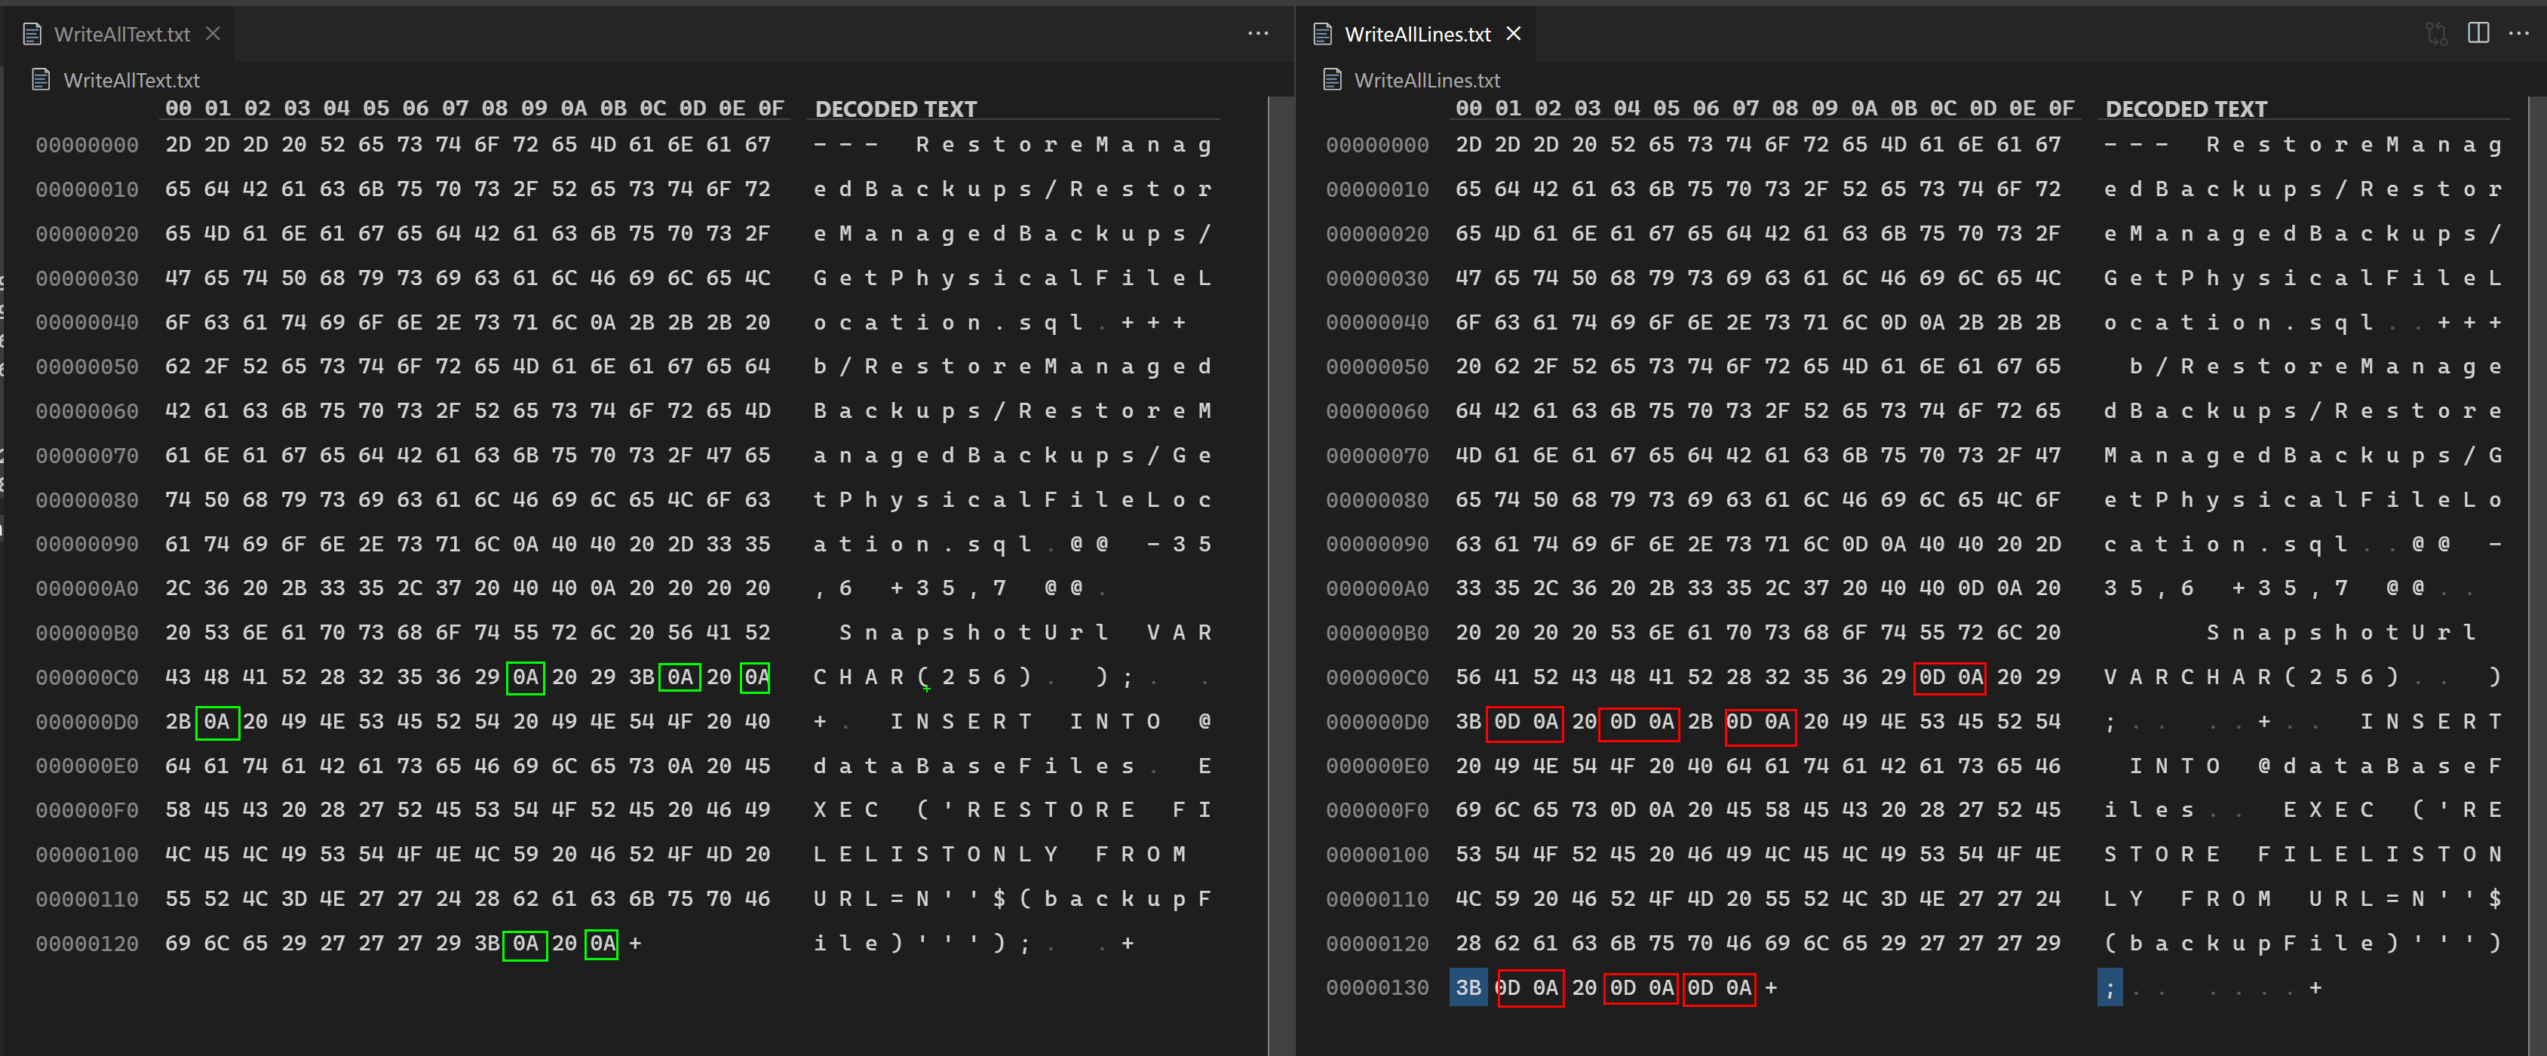Click column header 0F in the left pane
Image resolution: width=2547 pixels, height=1056 pixels.
[x=772, y=108]
